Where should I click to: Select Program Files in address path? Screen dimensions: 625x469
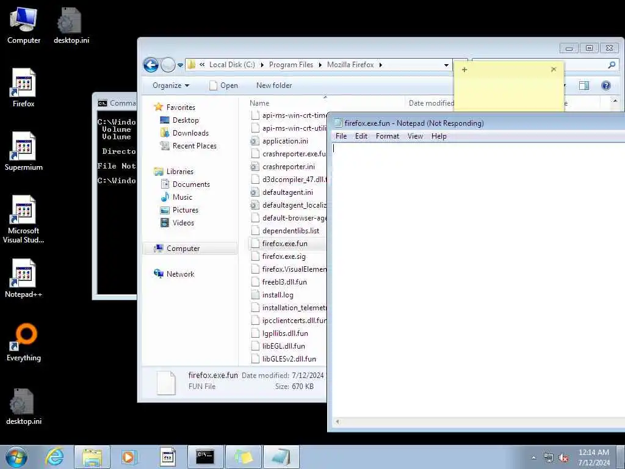tap(291, 65)
